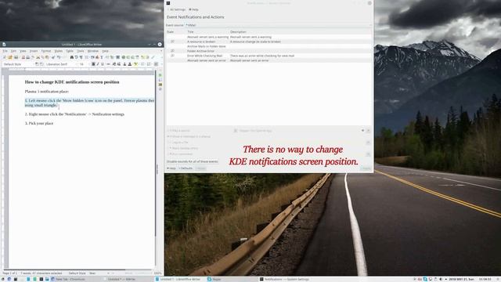The width and height of the screenshot is (501, 282).
Task: Go back with the All Settings button
Action: (x=177, y=9)
